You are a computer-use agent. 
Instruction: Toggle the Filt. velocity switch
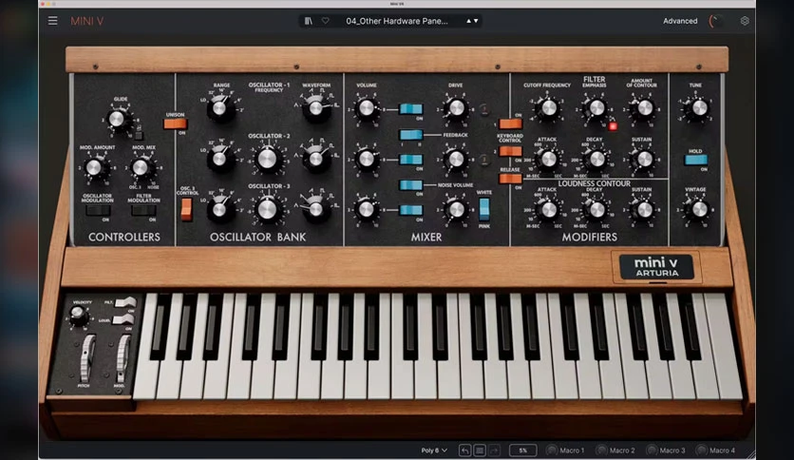click(124, 302)
